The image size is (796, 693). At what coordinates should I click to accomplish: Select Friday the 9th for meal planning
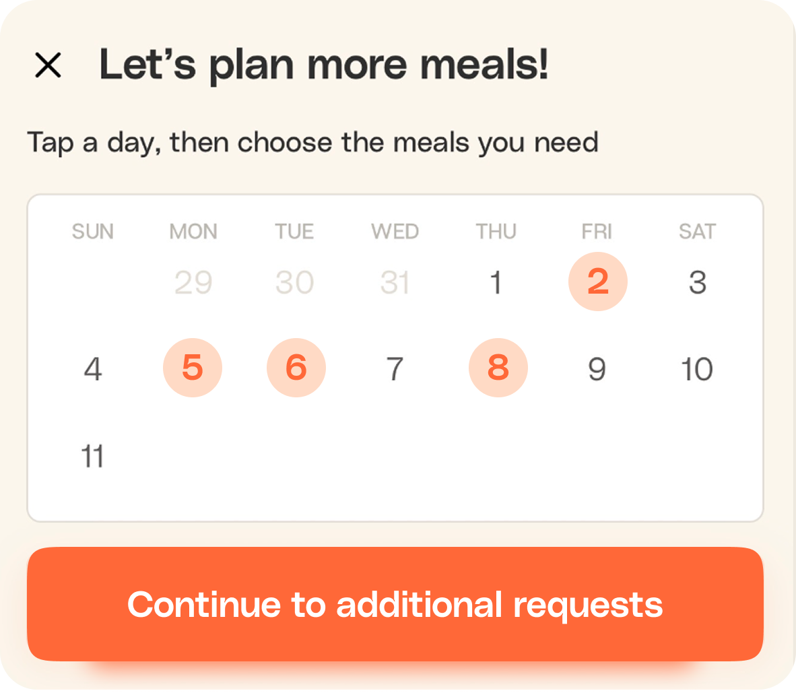click(597, 368)
